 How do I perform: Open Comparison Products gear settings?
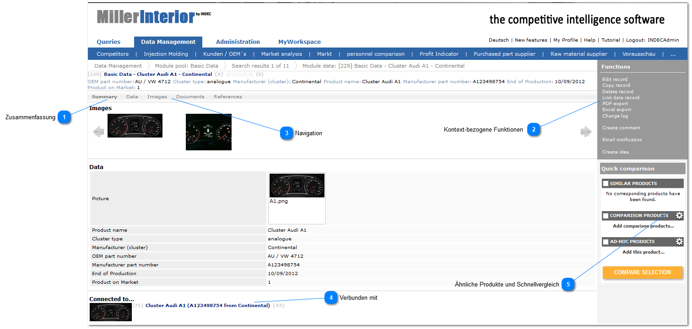pyautogui.click(x=679, y=216)
